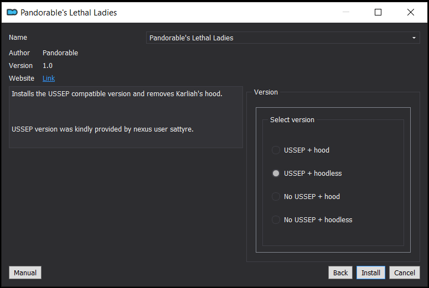Pick the No USSEP + hood option
Image resolution: width=429 pixels, height=288 pixels.
[306, 196]
